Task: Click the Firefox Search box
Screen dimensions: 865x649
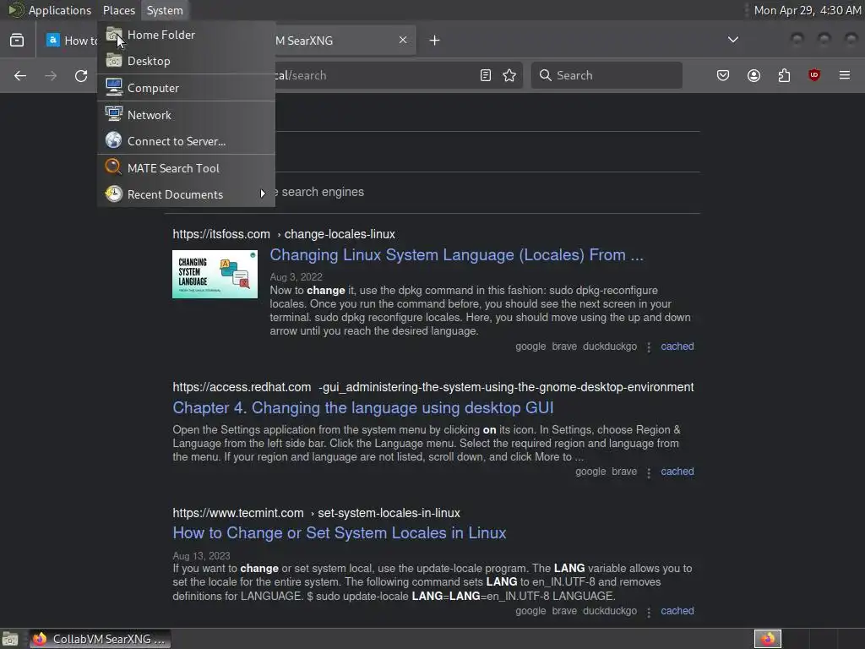Action: click(x=607, y=75)
